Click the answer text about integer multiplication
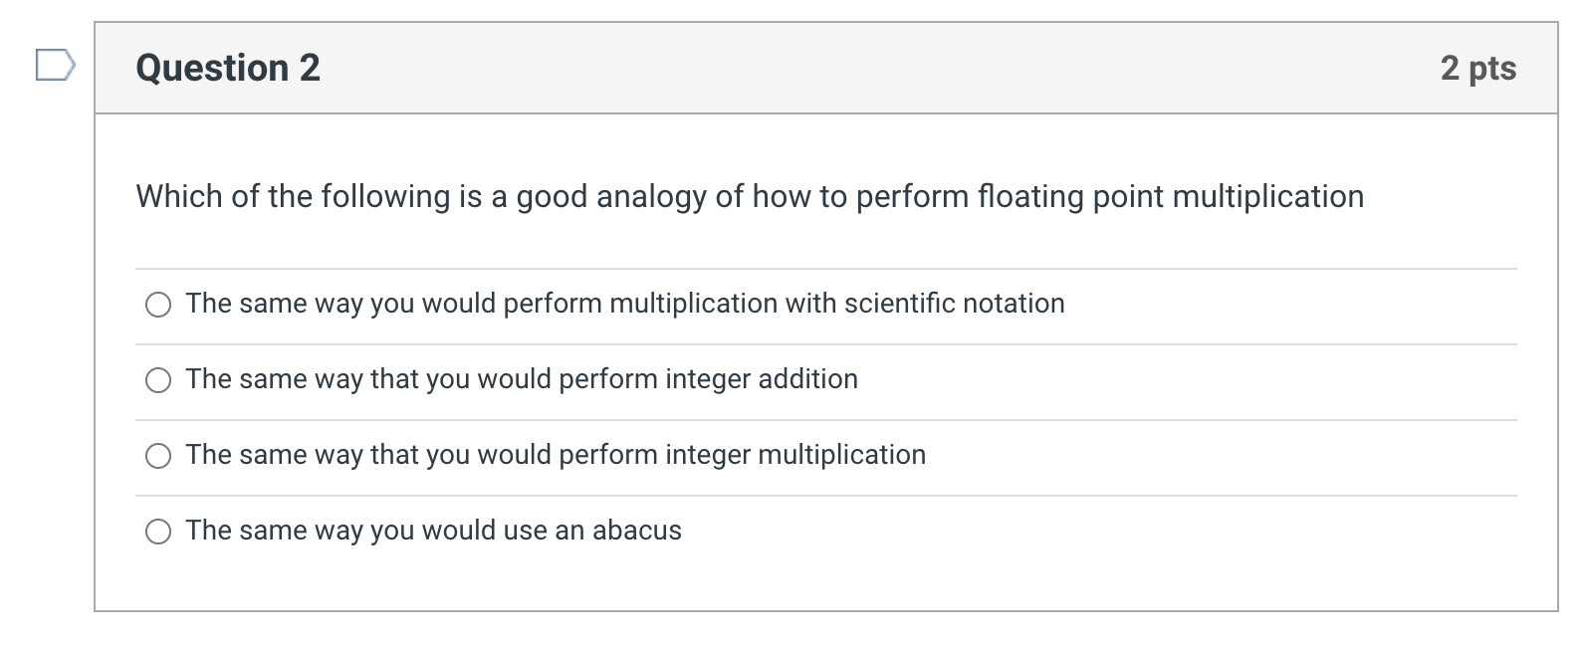The width and height of the screenshot is (1587, 647). tap(555, 455)
